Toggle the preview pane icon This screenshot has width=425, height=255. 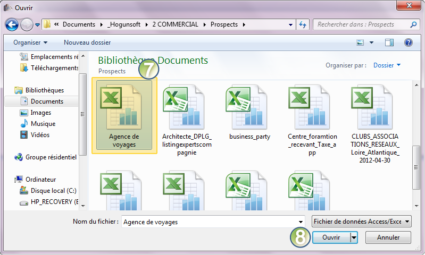(389, 42)
